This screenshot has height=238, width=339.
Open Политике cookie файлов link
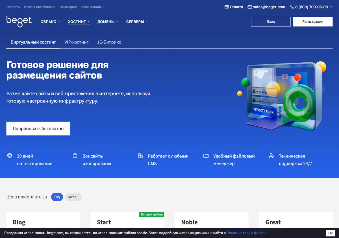coord(246,233)
